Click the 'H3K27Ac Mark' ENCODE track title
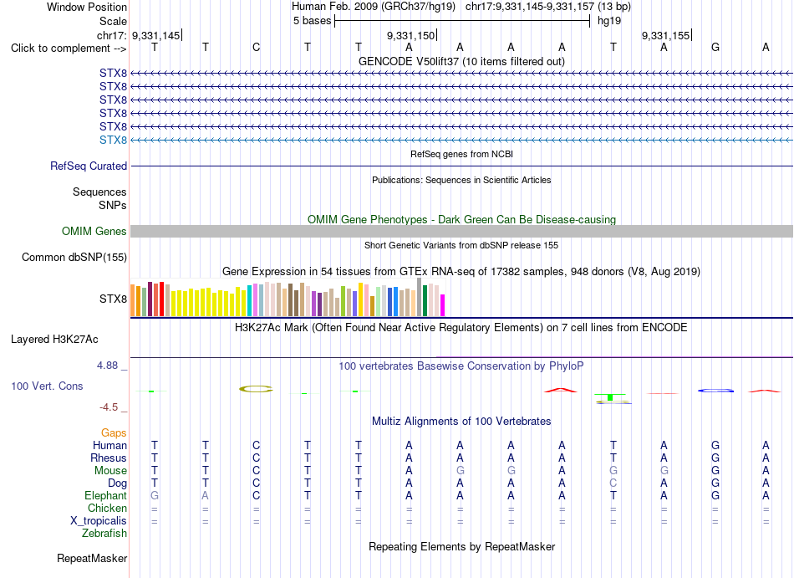The height and width of the screenshot is (578, 794). [x=461, y=328]
